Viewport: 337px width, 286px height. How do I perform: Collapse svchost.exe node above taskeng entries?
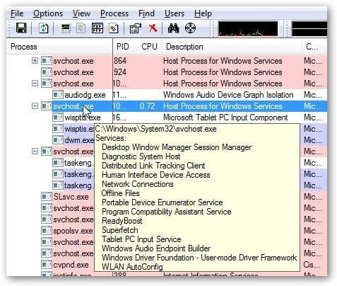click(35, 151)
